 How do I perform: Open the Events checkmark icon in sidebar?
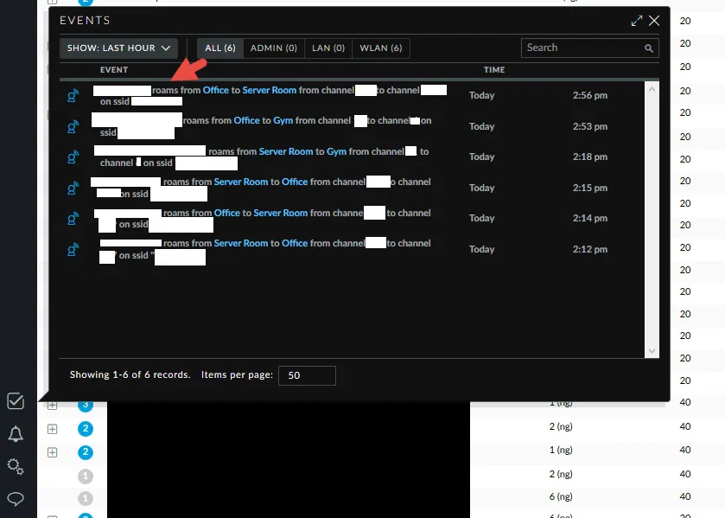(16, 400)
